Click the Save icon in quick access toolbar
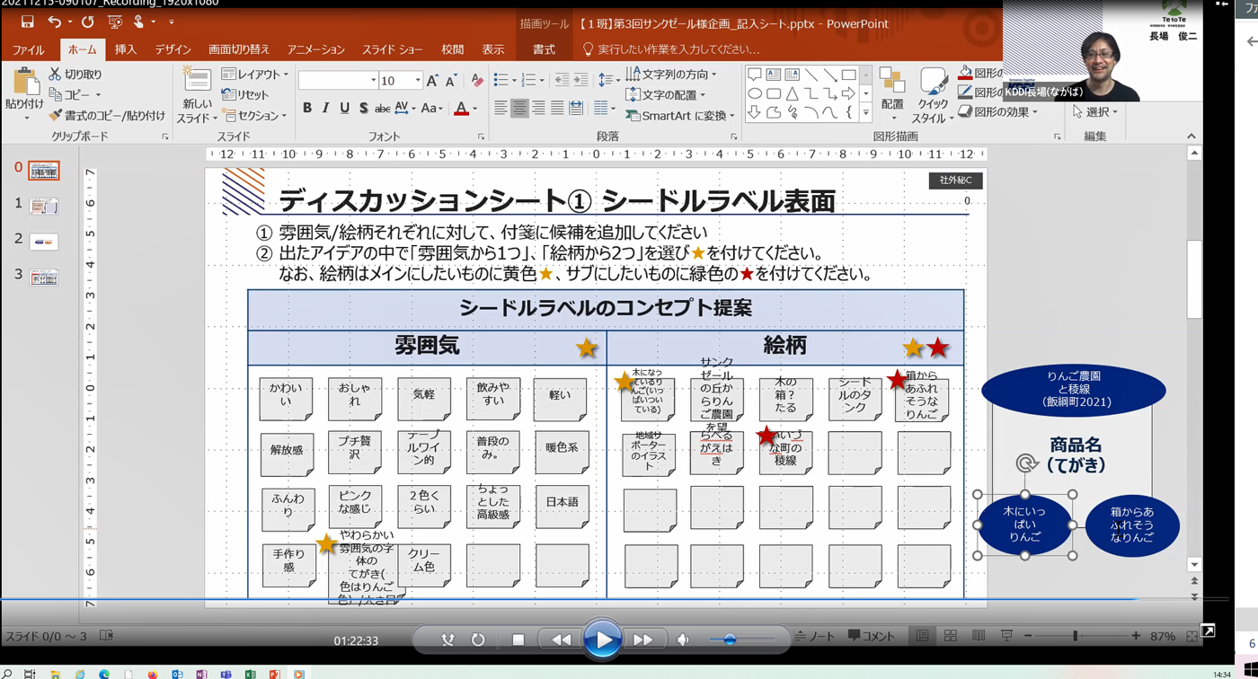The height and width of the screenshot is (679, 1258). 27,22
